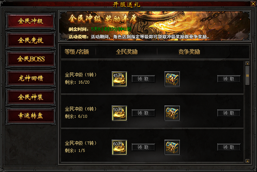Image resolution: width=257 pixels, height=172 pixels.
Task: Claim the 竞争奖励 for 全民冲级 6转
Action: pos(229,113)
